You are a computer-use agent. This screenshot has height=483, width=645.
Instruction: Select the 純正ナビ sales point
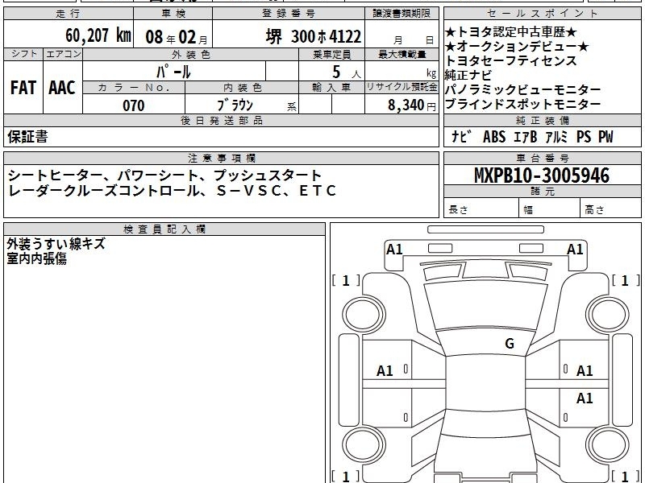468,75
